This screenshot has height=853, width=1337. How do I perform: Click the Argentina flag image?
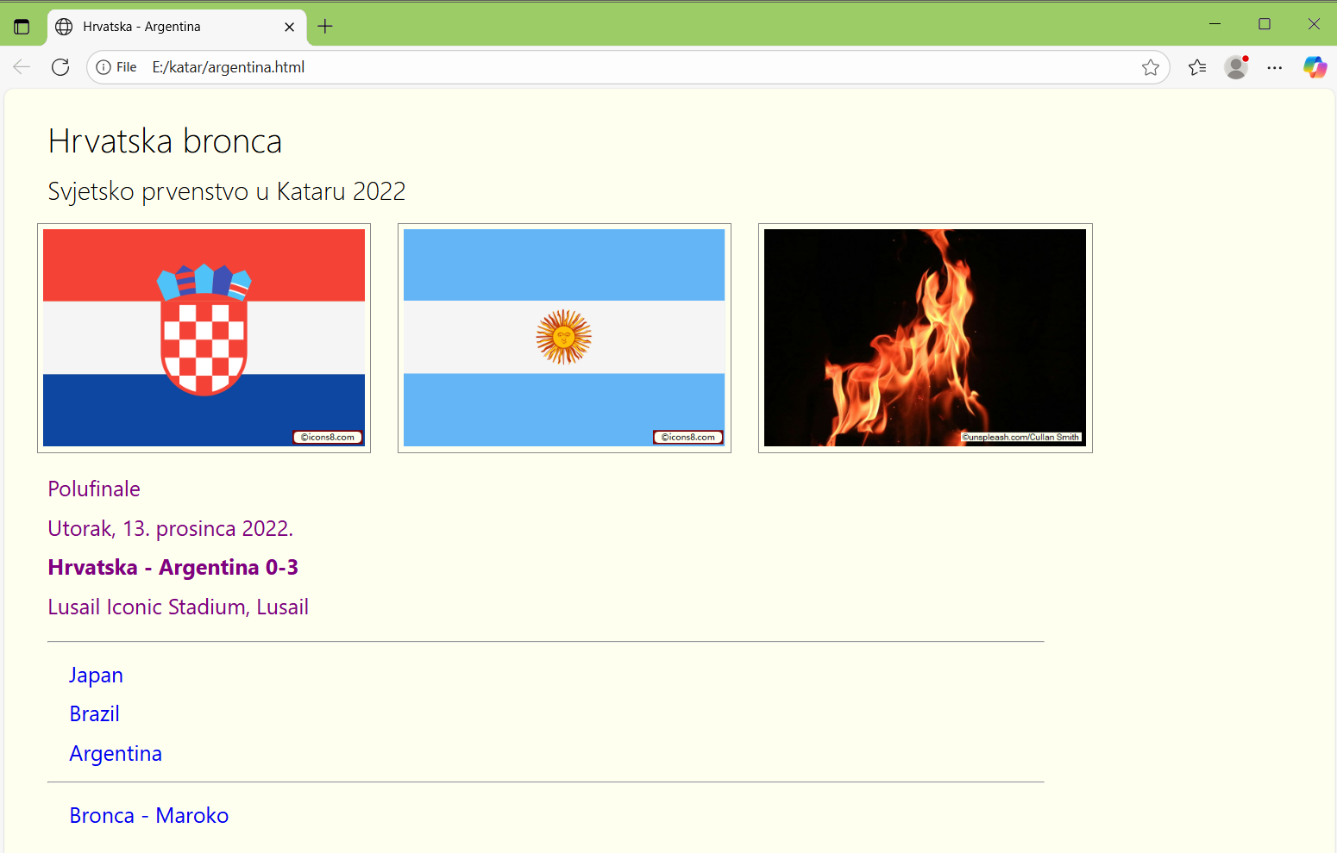pos(564,338)
